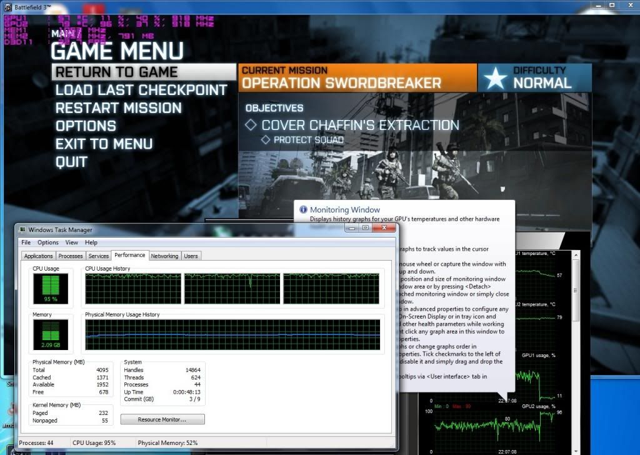Click "Physical Memory: 52%" in the status bar

pos(167,442)
